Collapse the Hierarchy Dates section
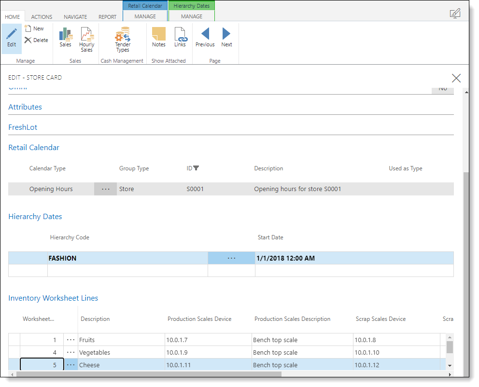This screenshot has height=387, width=479. [x=35, y=216]
